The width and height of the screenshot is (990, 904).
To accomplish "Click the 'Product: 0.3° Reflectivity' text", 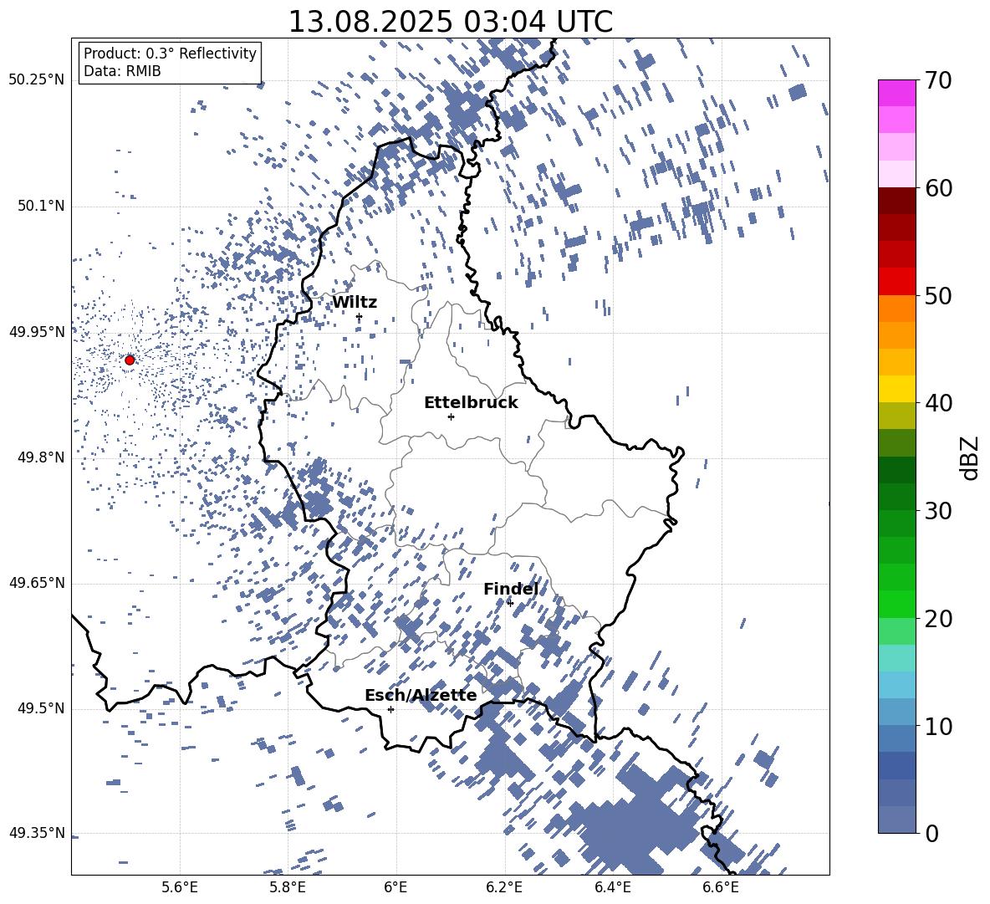I will click(x=170, y=54).
